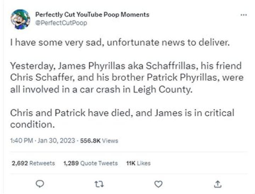Open the share tweet icon
255x194 pixels.
point(218,183)
